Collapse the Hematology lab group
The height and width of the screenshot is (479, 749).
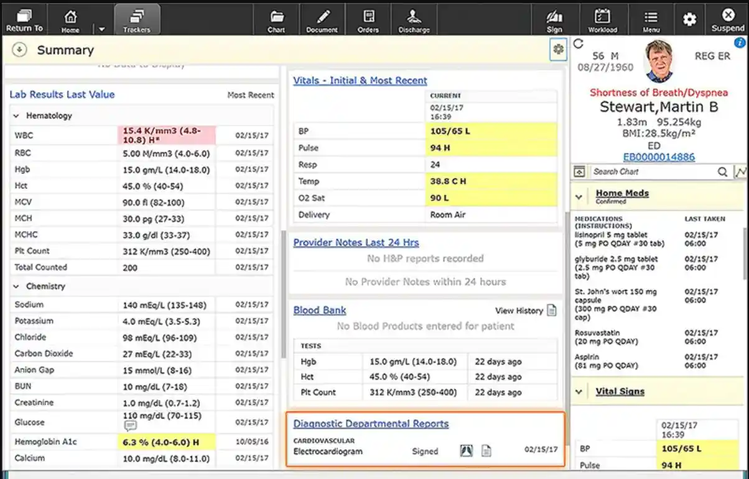tap(15, 116)
